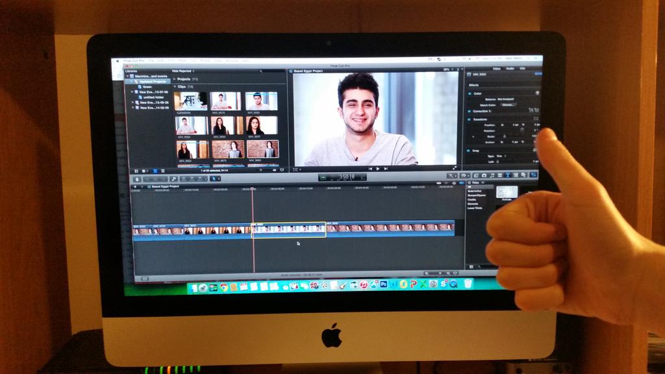Image resolution: width=665 pixels, height=374 pixels.
Task: Click viewer fullscreen arrows icon
Action: (454, 168)
